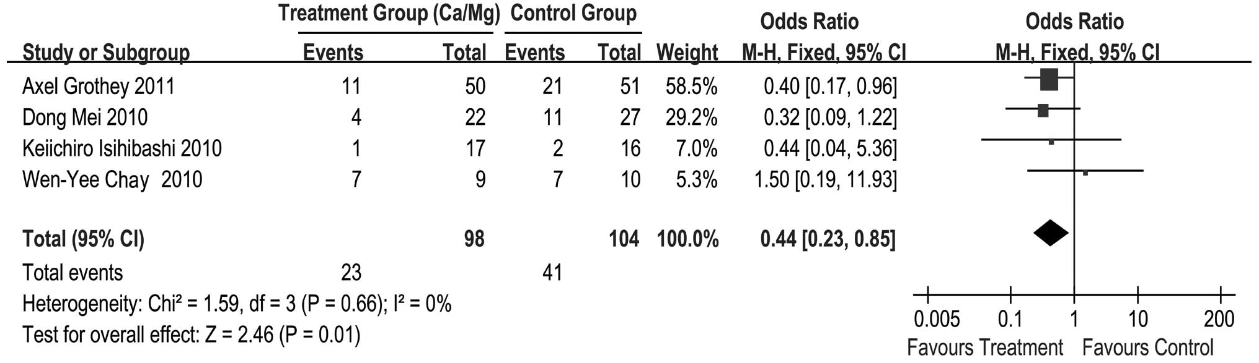Select the 'Weight' column header
The height and width of the screenshot is (363, 1259).
(x=687, y=53)
